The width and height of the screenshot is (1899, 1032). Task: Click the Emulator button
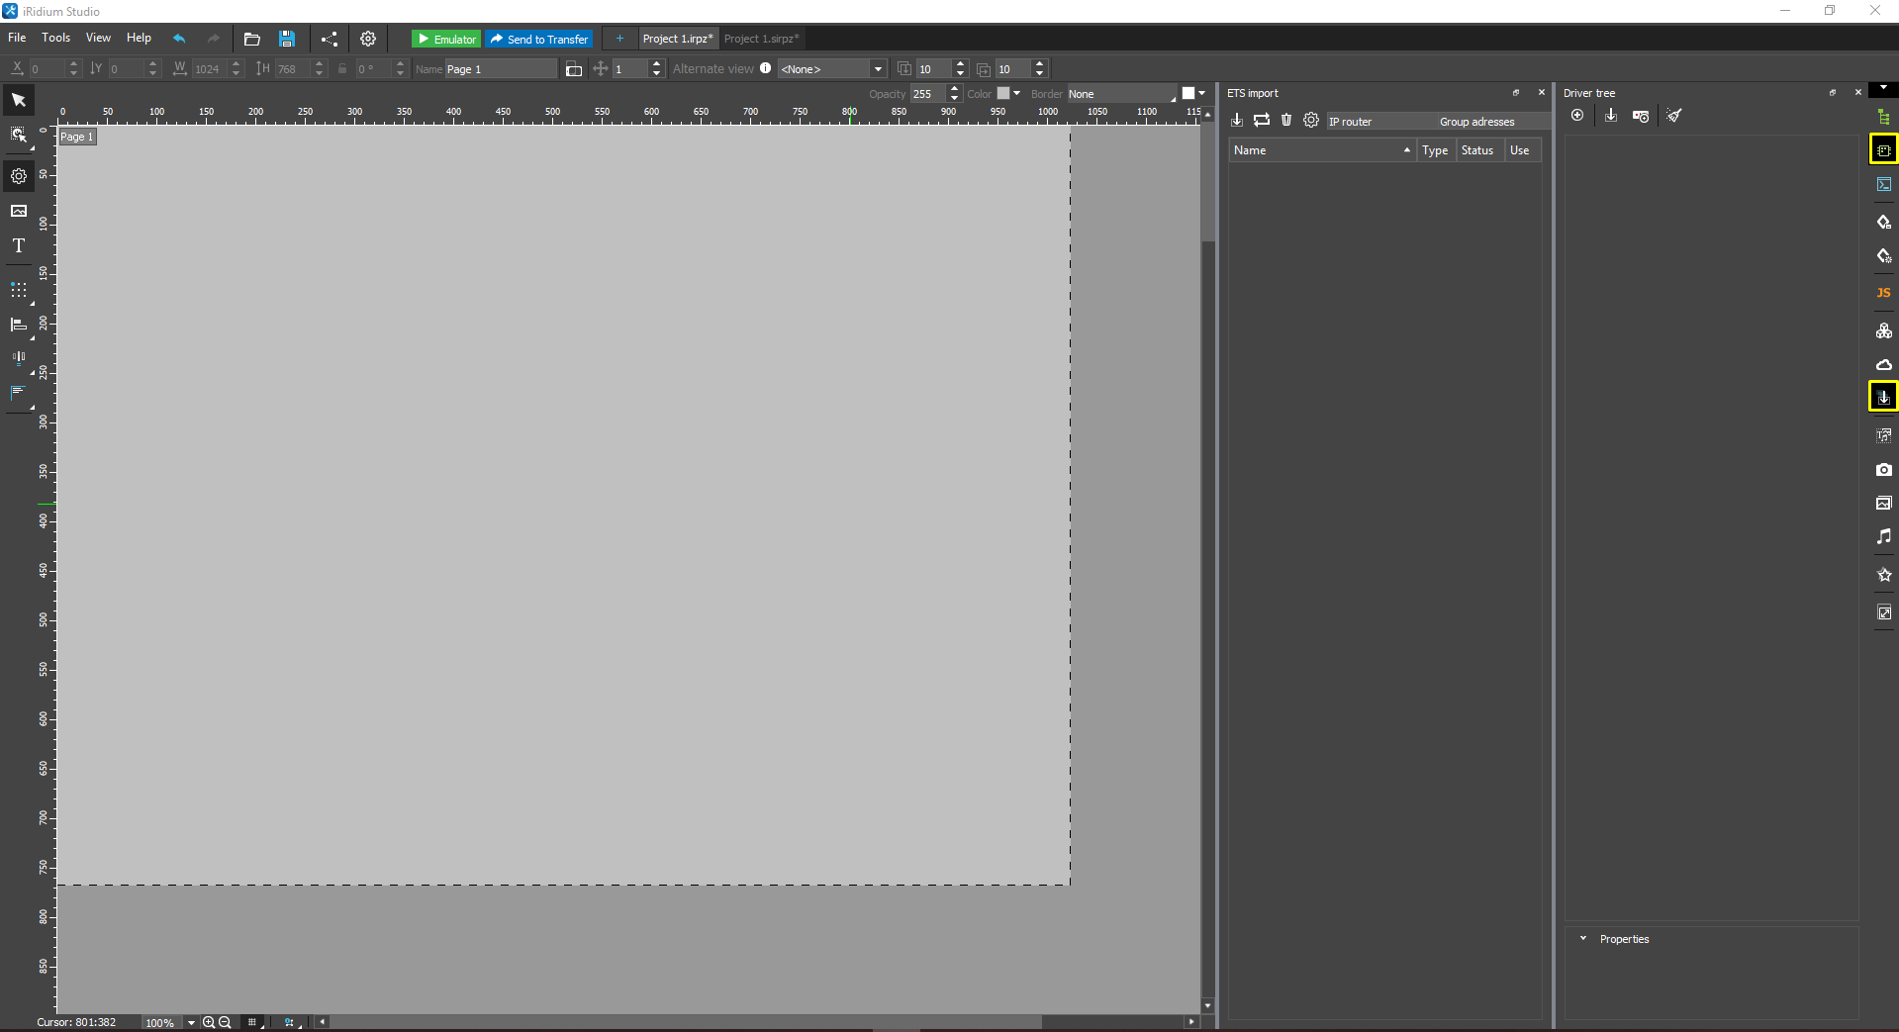point(446,39)
